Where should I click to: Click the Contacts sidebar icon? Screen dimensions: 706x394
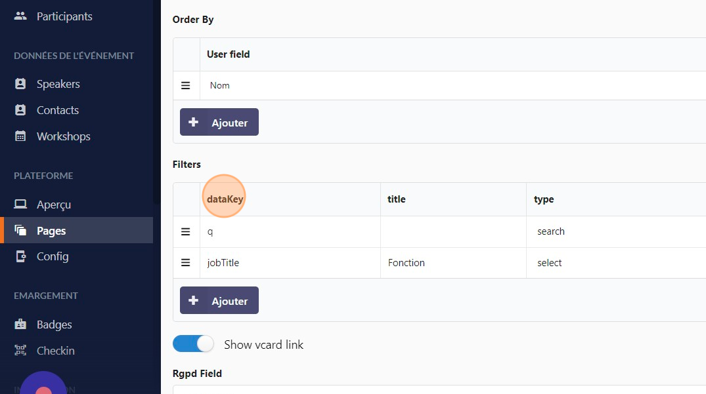point(20,110)
